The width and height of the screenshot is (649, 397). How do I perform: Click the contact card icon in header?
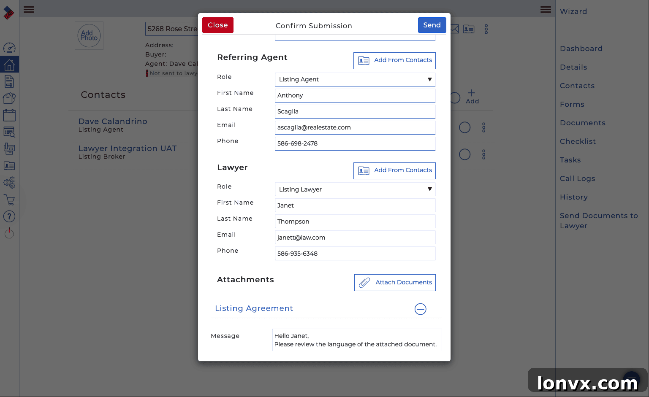pyautogui.click(x=469, y=29)
